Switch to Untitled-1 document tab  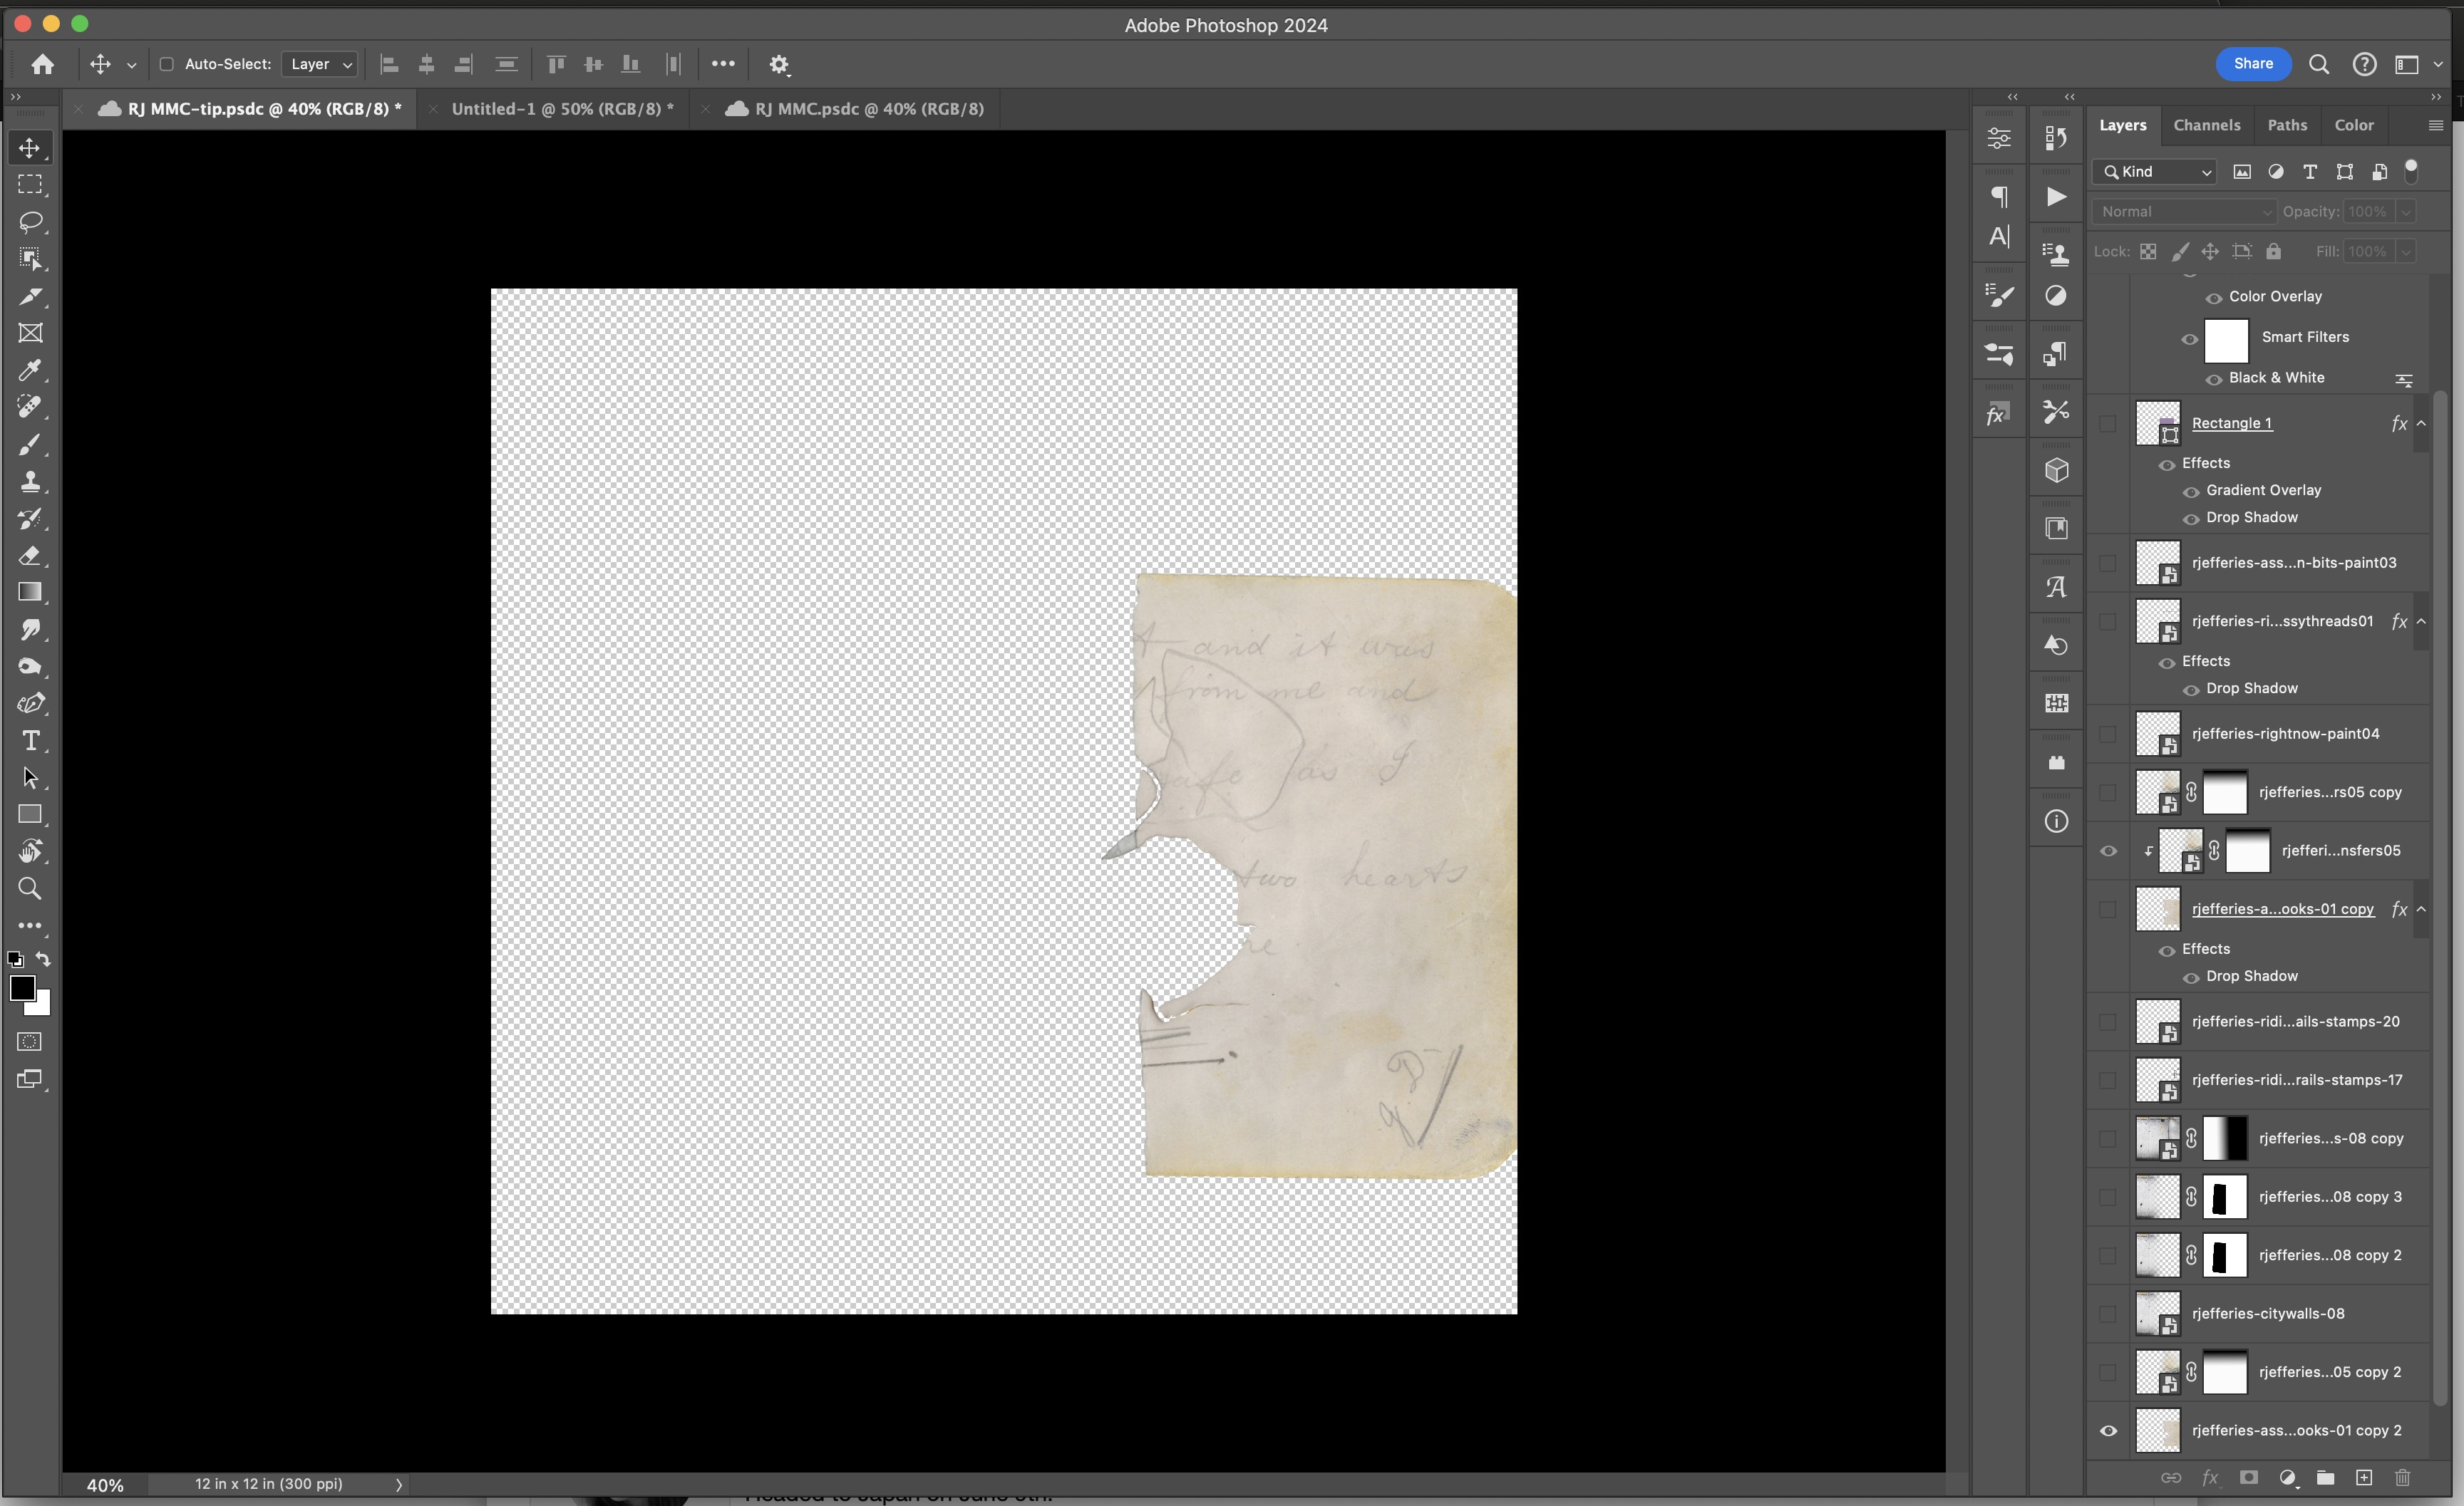562,109
